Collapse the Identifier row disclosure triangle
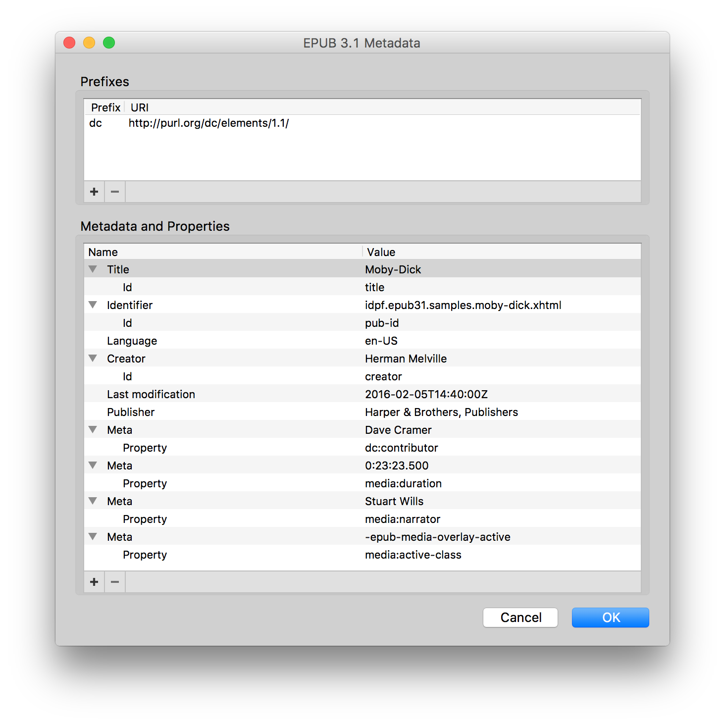The width and height of the screenshot is (725, 725). tap(93, 305)
